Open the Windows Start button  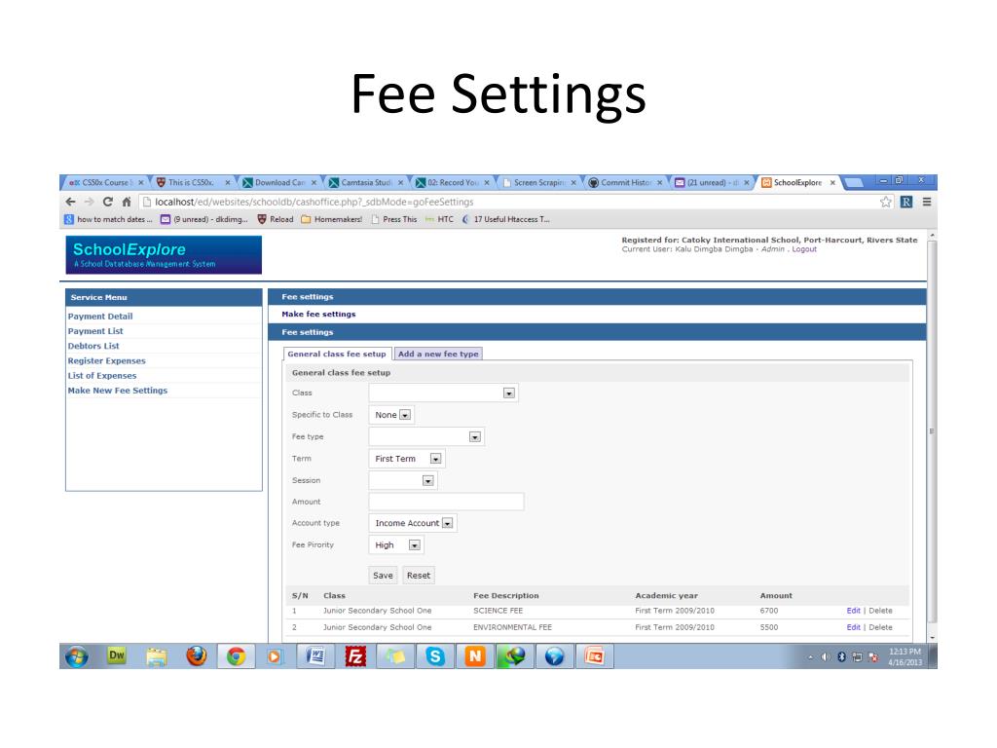(x=76, y=655)
